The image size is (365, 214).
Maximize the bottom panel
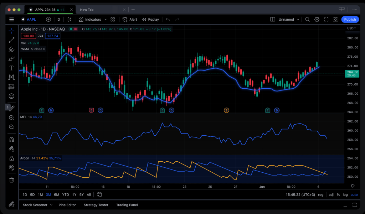[355, 205]
